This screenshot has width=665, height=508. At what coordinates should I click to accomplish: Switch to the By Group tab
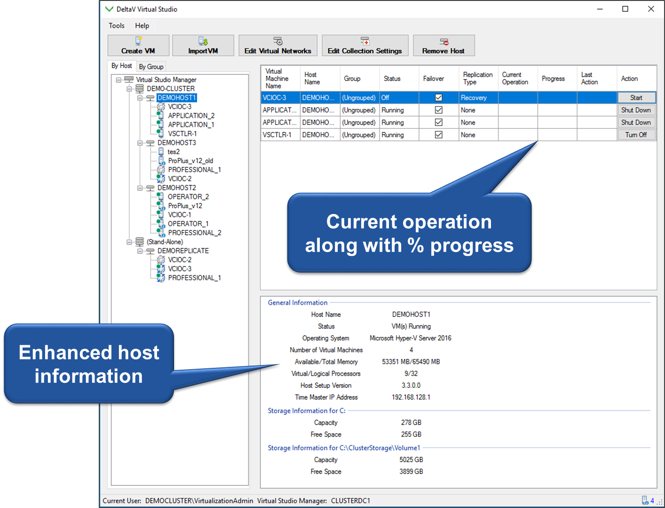151,66
